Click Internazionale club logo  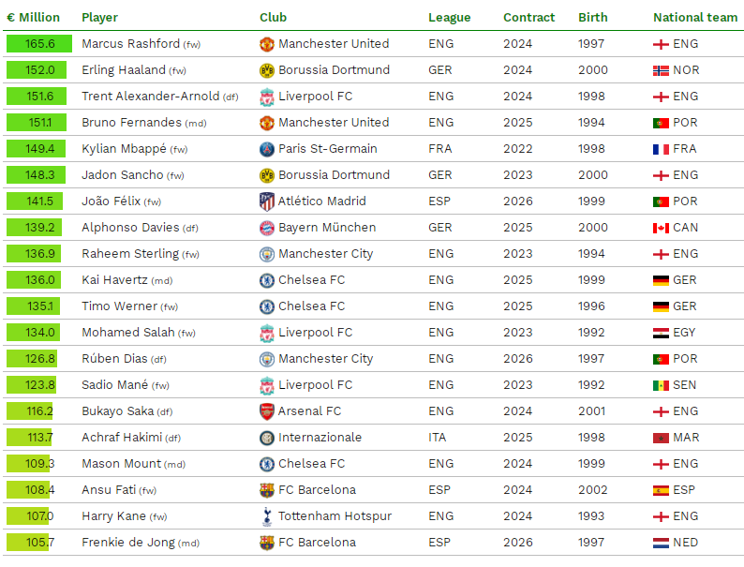click(x=267, y=438)
